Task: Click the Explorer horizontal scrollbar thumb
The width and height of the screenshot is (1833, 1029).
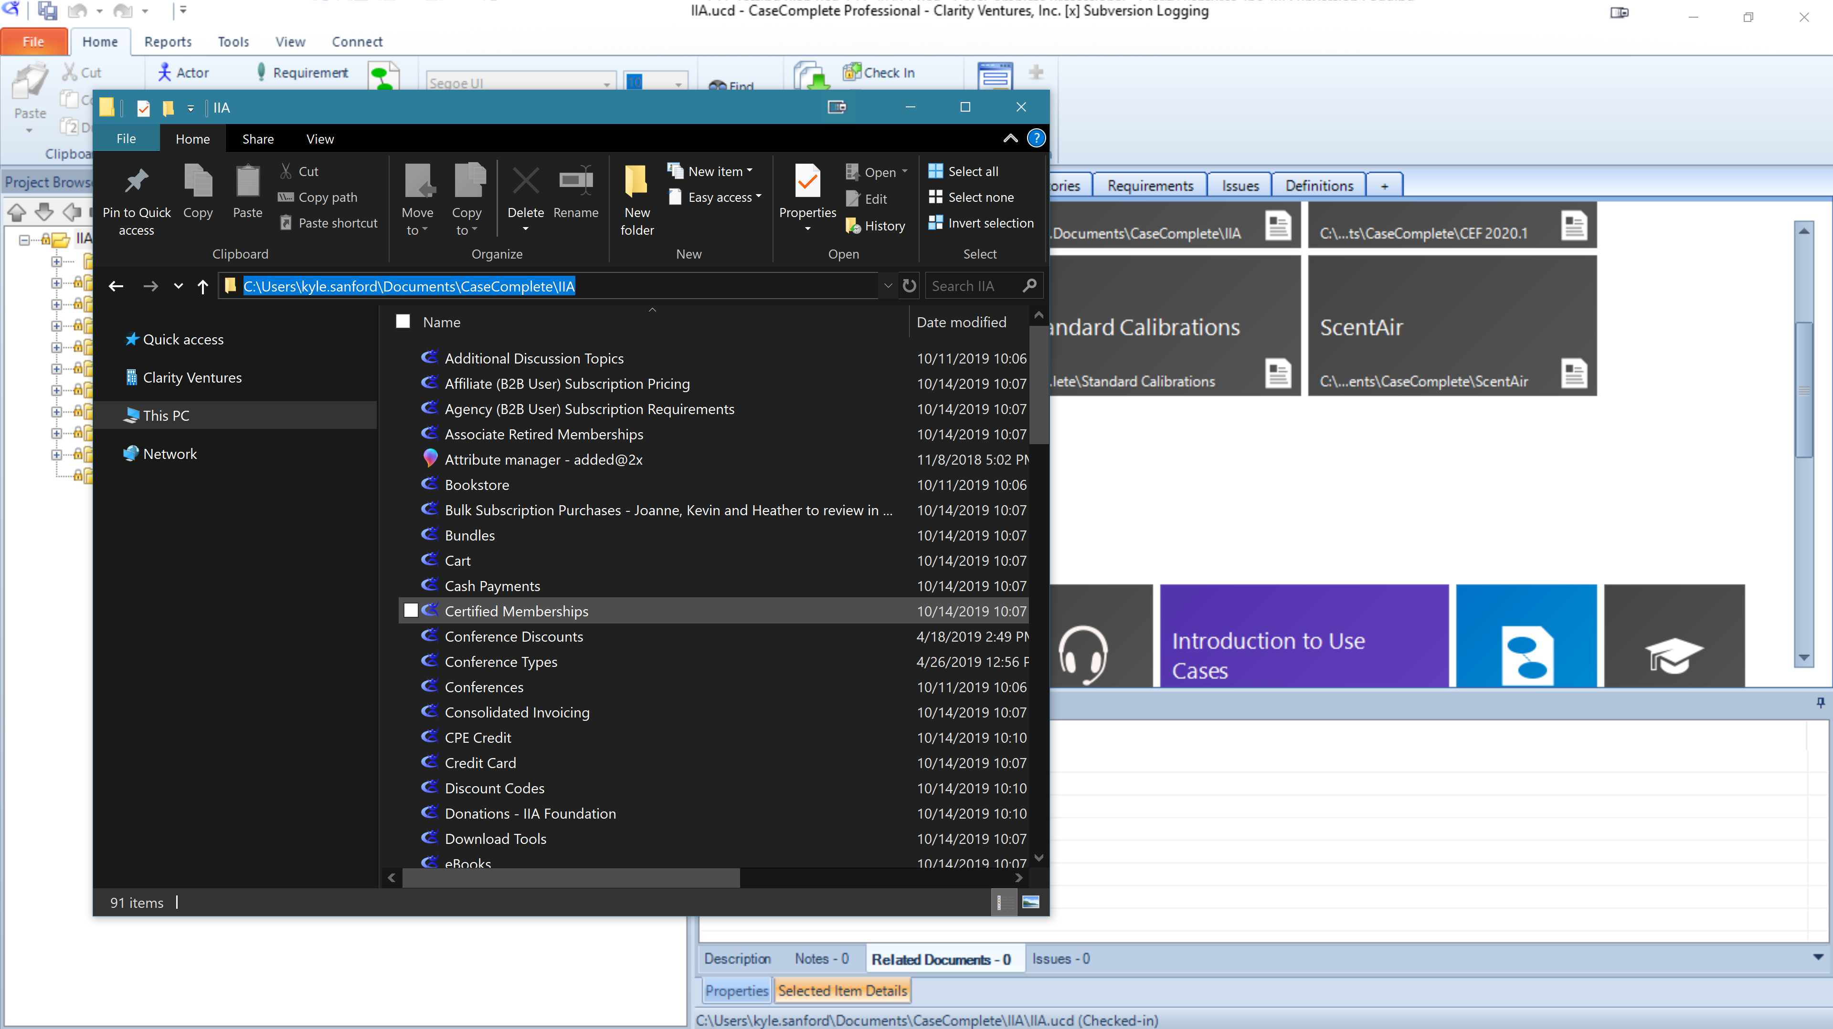Action: coord(571,877)
